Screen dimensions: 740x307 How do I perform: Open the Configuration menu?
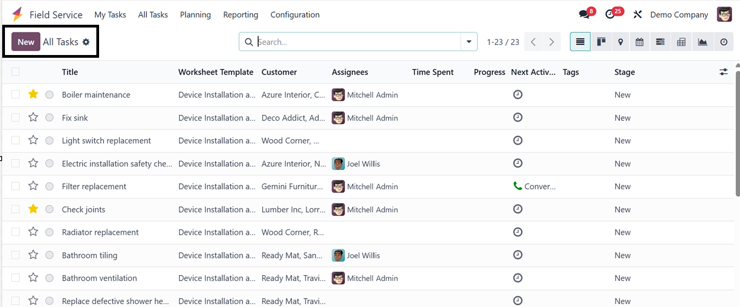[295, 15]
